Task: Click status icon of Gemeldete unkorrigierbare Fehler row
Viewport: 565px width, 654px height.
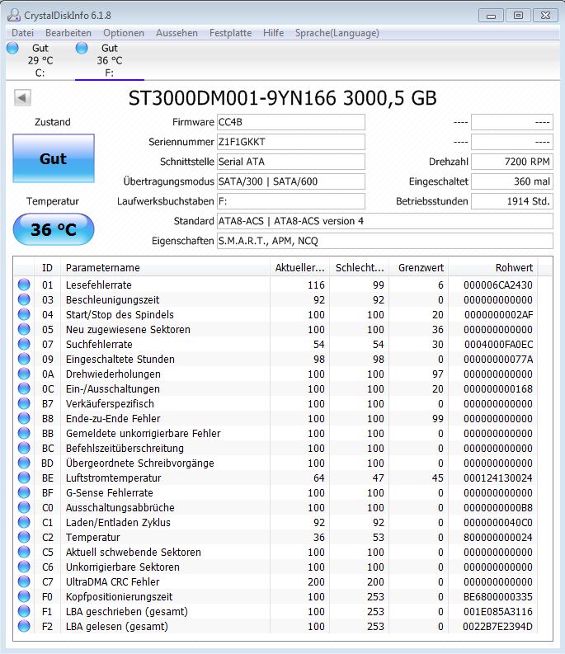Action: pyautogui.click(x=24, y=433)
